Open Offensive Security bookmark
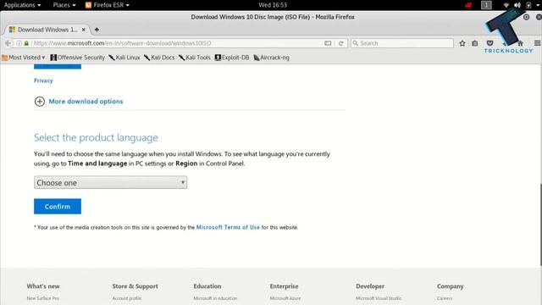 (77, 58)
